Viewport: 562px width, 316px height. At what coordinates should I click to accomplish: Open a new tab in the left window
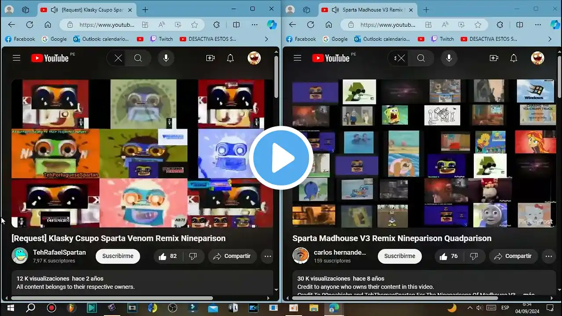[145, 10]
